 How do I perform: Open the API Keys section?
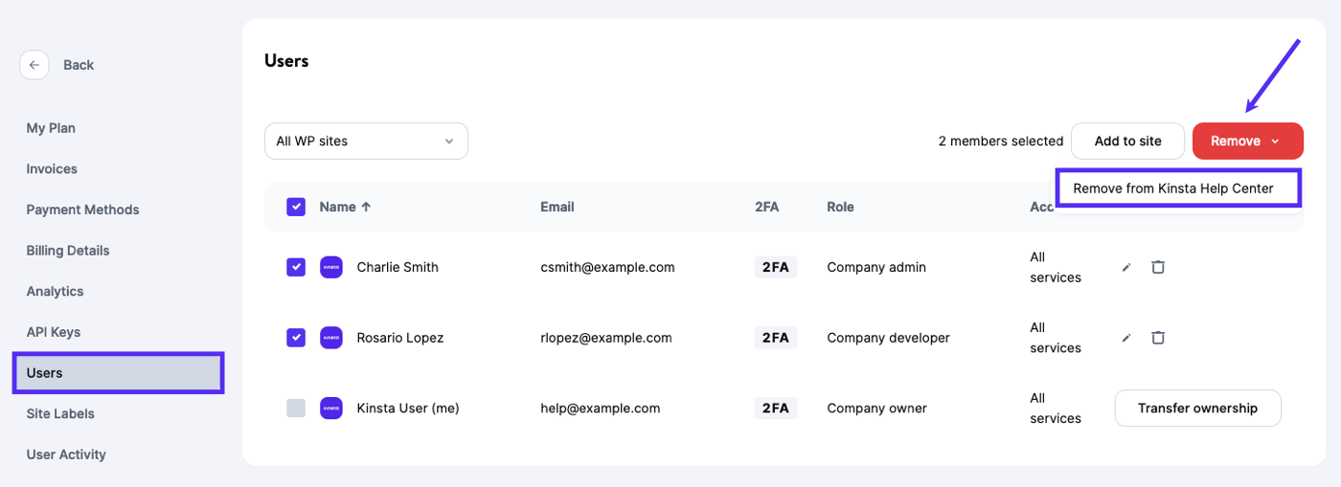point(54,332)
